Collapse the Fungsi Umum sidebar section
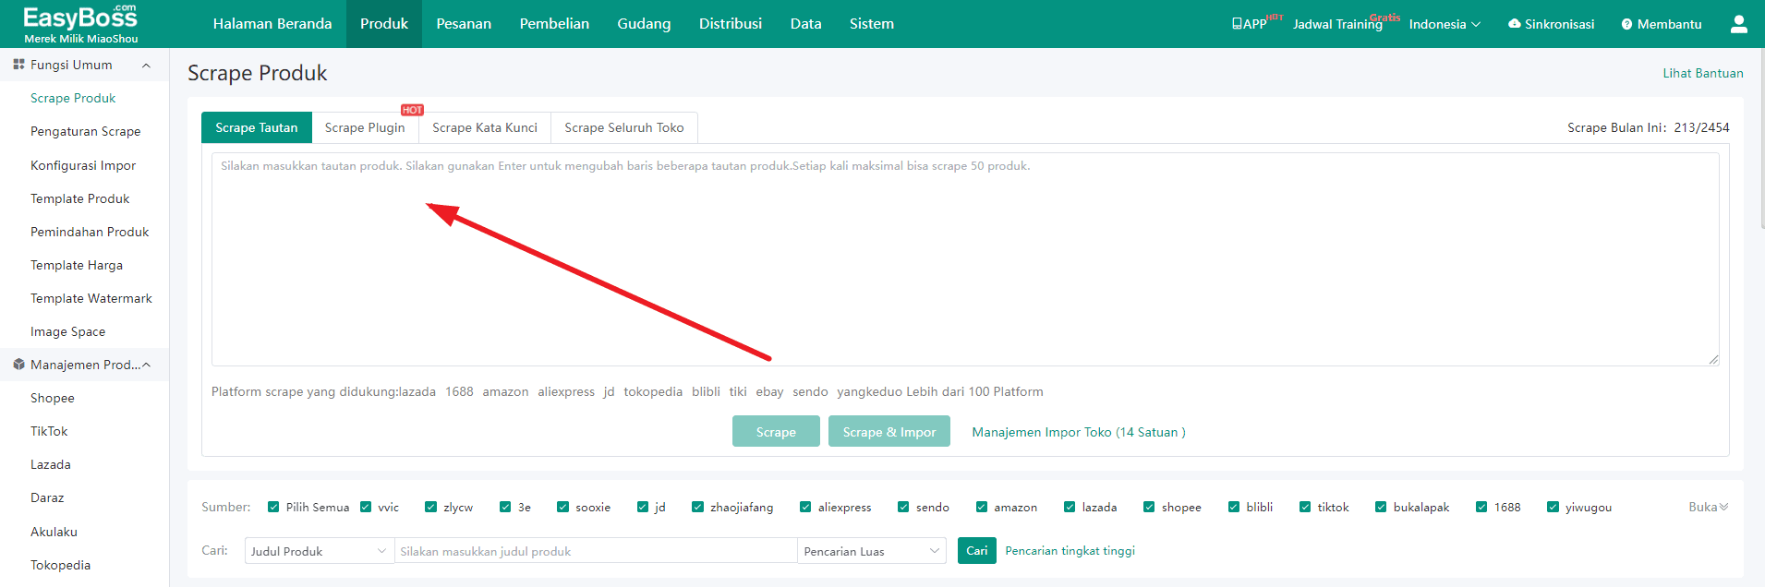 146,66
